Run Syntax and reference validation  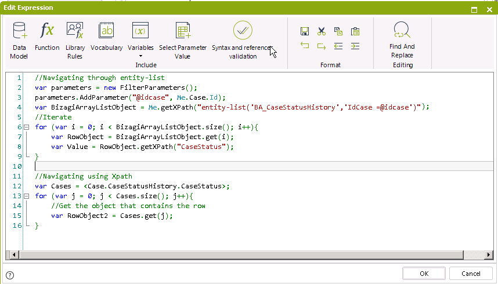tap(243, 41)
